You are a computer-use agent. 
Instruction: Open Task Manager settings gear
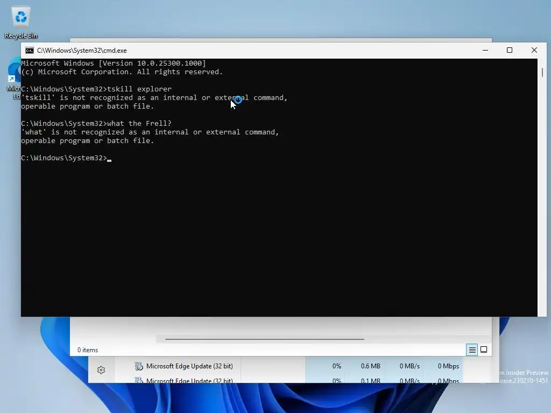point(101,370)
